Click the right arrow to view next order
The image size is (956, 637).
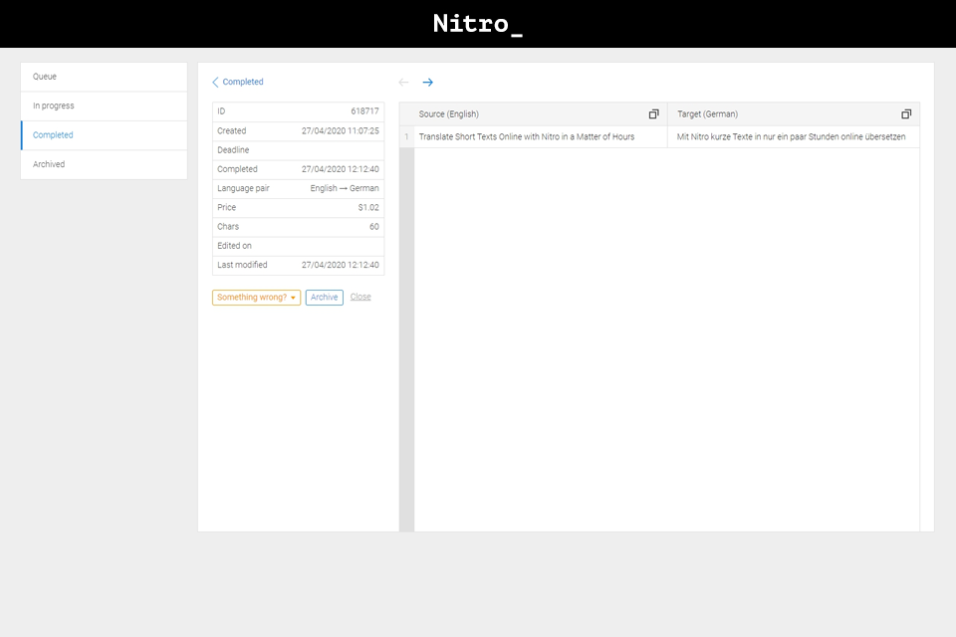(x=428, y=82)
